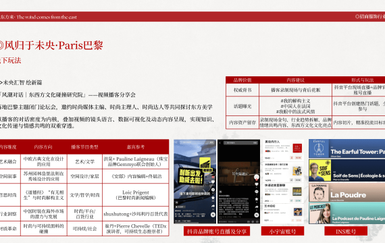This screenshot has width=385, height=243.
Task: Click header text 'The wind comes from the east'
Action: point(47,17)
